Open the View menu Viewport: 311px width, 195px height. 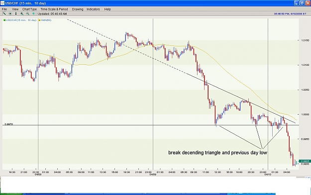(15, 9)
